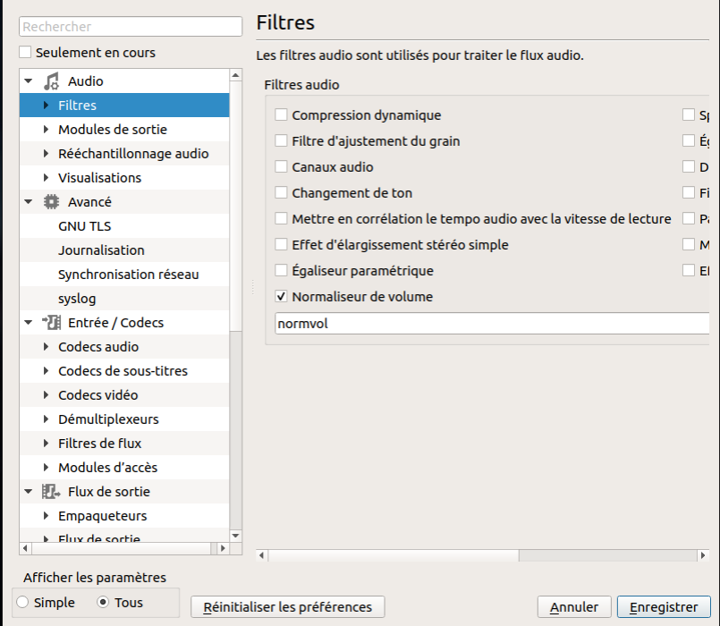Select Modules de sortie item

(x=113, y=130)
